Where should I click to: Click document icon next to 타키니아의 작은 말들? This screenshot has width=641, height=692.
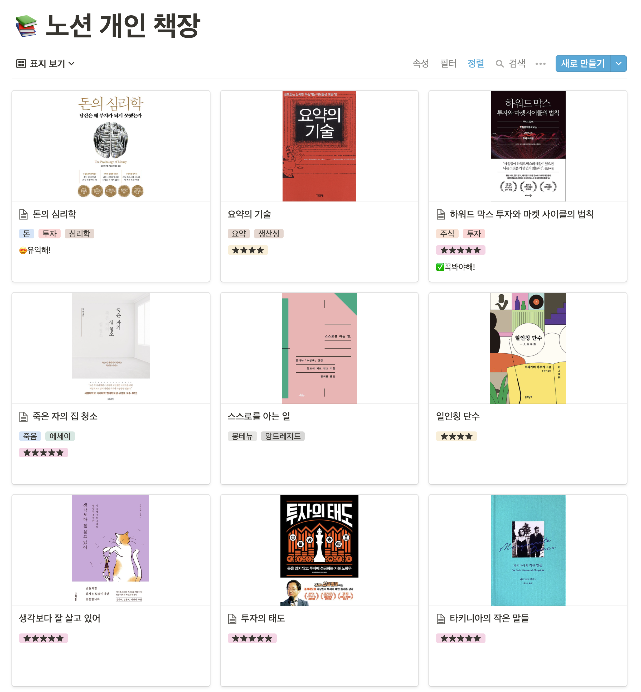click(x=440, y=619)
